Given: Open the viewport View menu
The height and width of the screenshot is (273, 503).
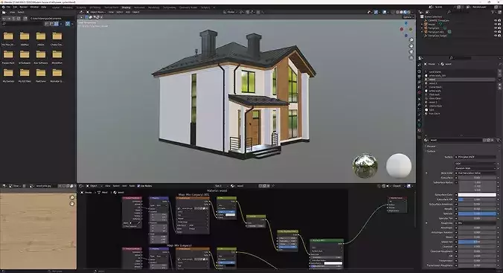Looking at the screenshot, I should 111,12.
